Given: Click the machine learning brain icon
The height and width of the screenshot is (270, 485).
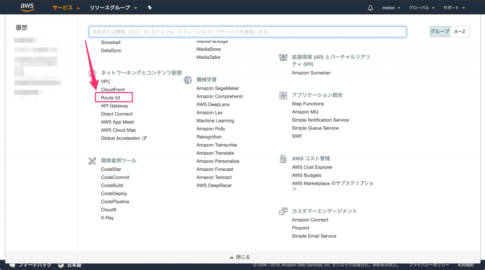Looking at the screenshot, I should 188,80.
